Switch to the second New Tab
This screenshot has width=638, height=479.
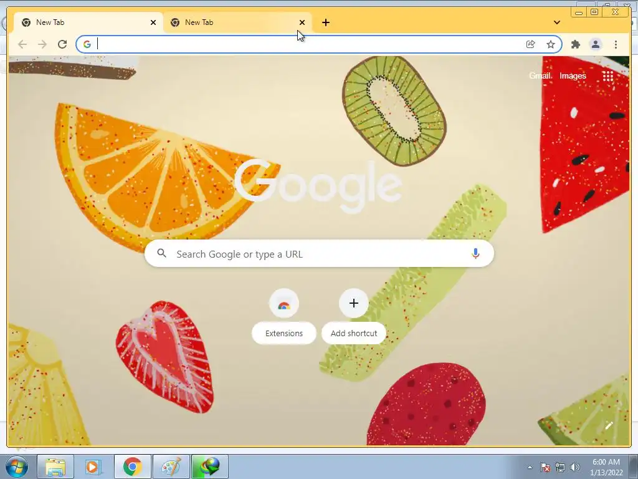coord(237,22)
